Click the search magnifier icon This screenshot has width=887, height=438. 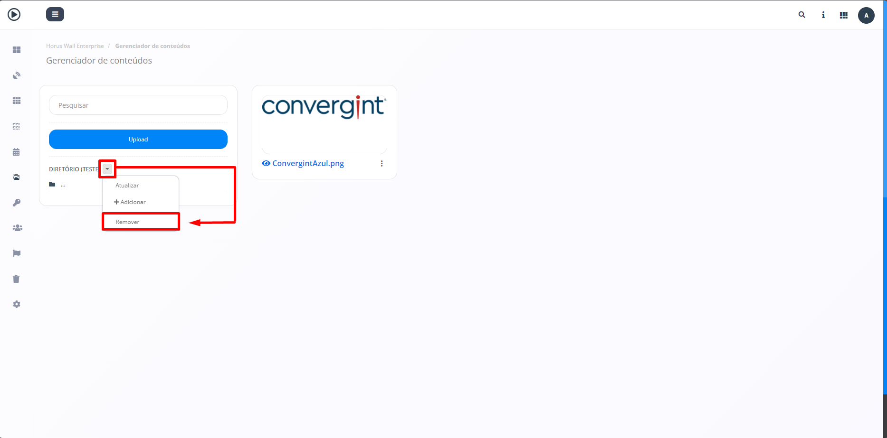pyautogui.click(x=802, y=15)
